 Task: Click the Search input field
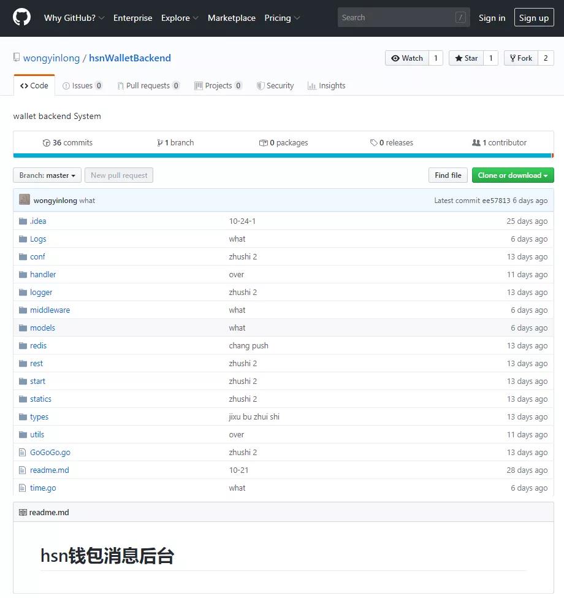point(403,18)
